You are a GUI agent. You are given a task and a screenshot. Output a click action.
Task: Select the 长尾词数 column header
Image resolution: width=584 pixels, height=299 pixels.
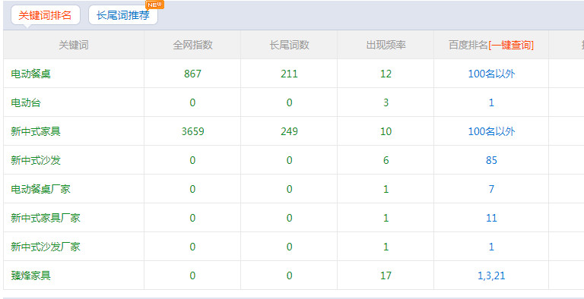tap(290, 46)
